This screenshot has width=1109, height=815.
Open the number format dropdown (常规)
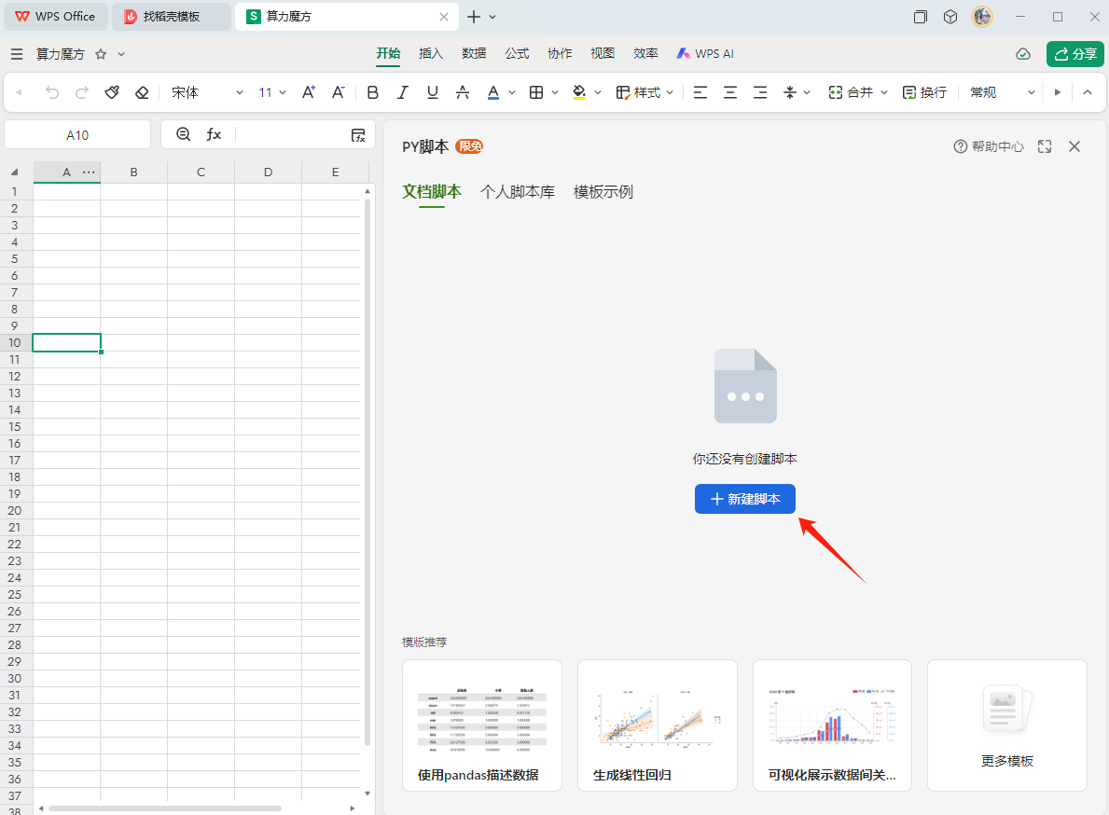pyautogui.click(x=1003, y=92)
